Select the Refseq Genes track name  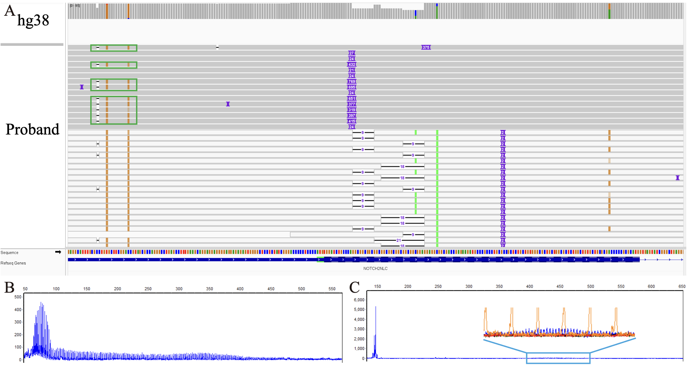[13, 263]
